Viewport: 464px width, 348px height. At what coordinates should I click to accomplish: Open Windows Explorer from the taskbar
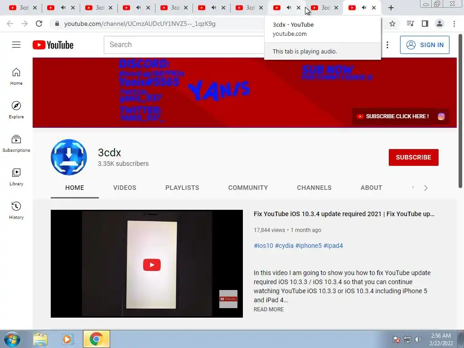[x=40, y=339]
